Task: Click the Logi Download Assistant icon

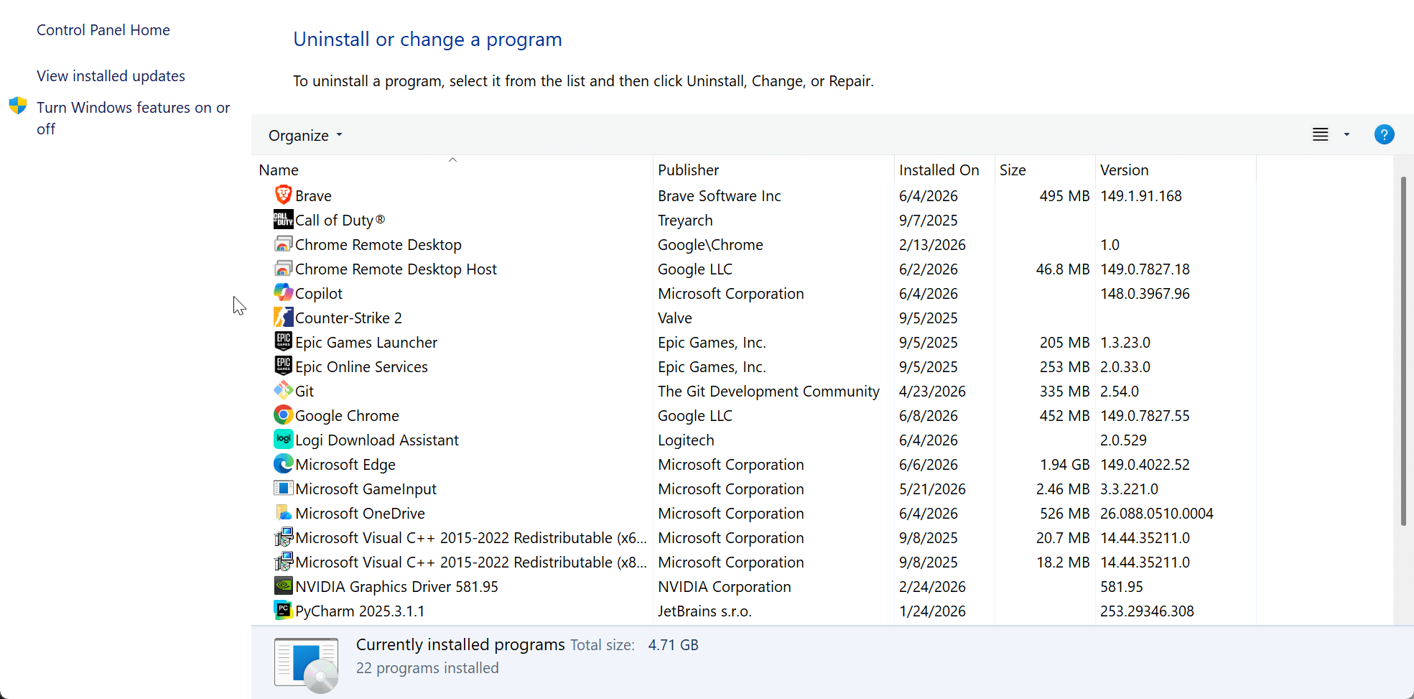Action: (x=284, y=439)
